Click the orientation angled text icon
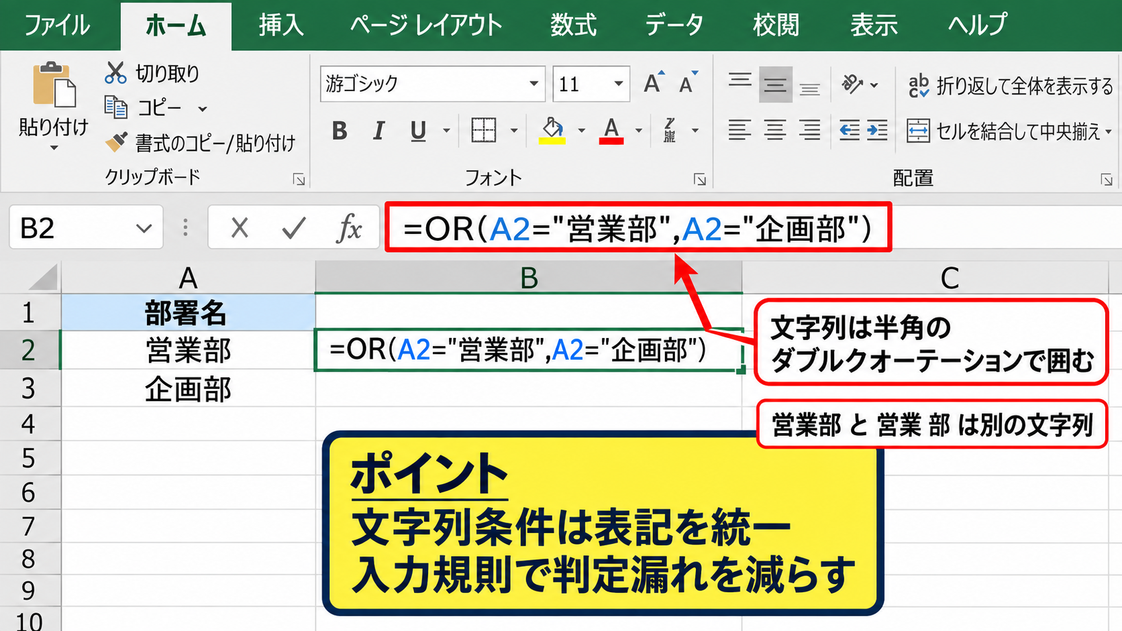The height and width of the screenshot is (631, 1122). tap(852, 84)
